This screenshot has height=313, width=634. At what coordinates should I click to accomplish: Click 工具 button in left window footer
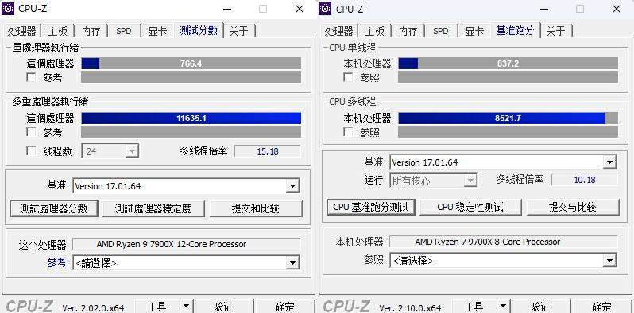(157, 307)
